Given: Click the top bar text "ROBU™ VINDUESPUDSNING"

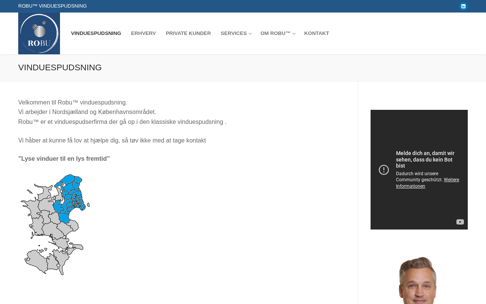Looking at the screenshot, I should pyautogui.click(x=52, y=6).
